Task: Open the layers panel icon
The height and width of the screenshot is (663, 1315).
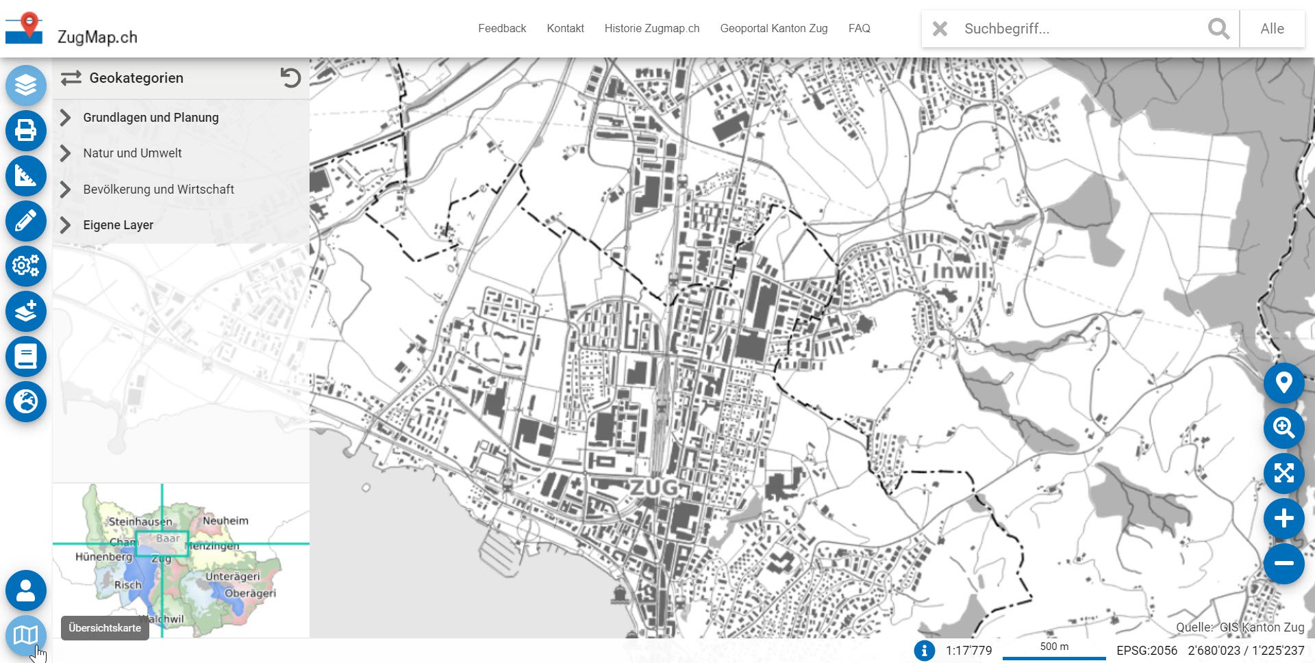Action: point(26,86)
